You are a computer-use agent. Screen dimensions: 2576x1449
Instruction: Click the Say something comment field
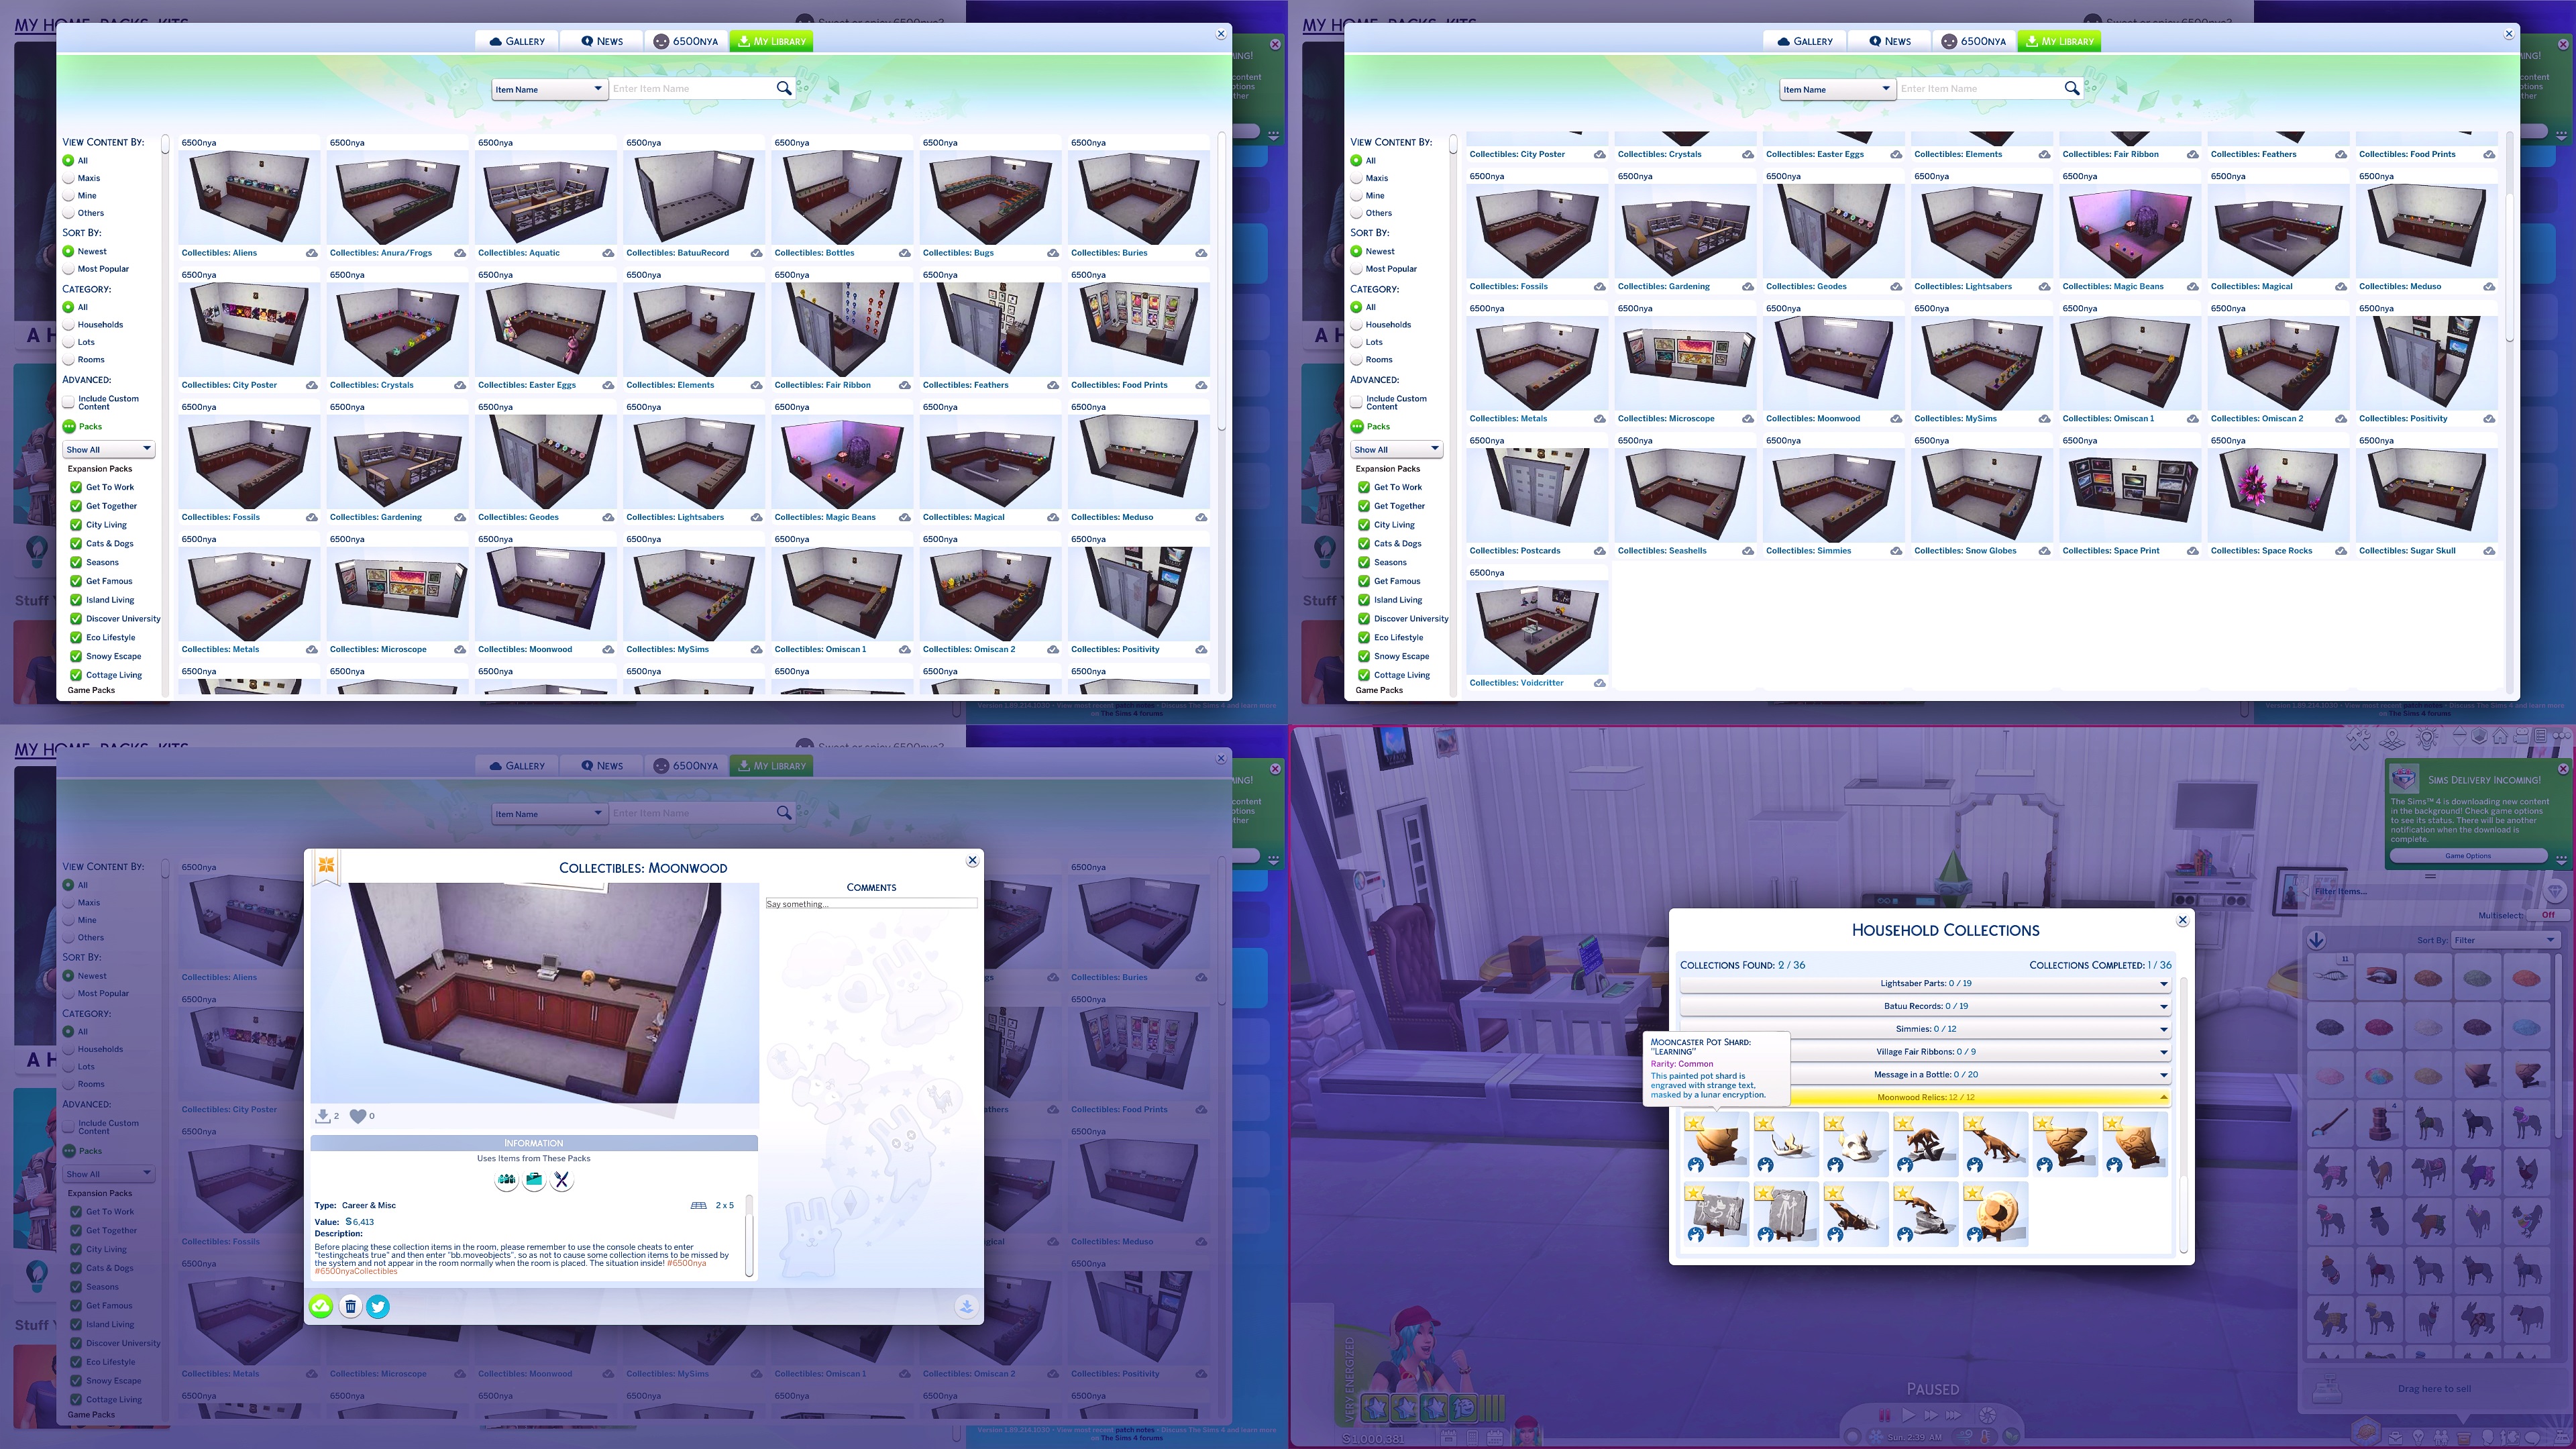[x=870, y=903]
